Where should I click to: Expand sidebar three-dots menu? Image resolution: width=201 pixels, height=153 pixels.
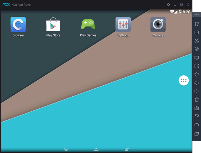tap(197, 15)
